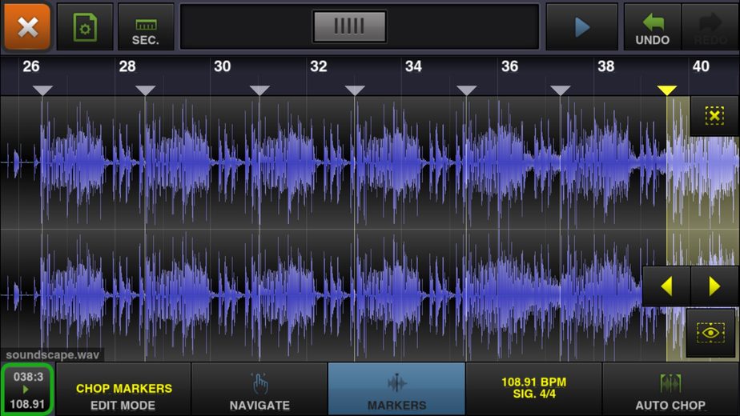Select the chop marker between 30 and 32

[259, 90]
